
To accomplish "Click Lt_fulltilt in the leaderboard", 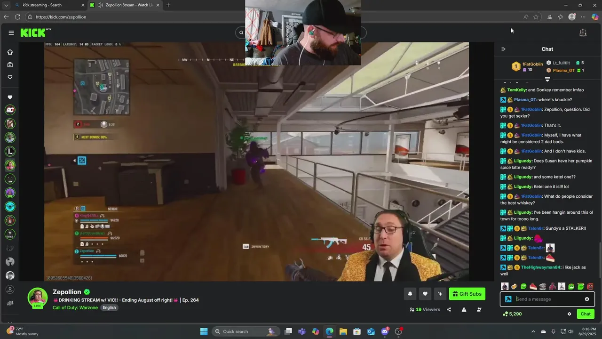I will [561, 63].
